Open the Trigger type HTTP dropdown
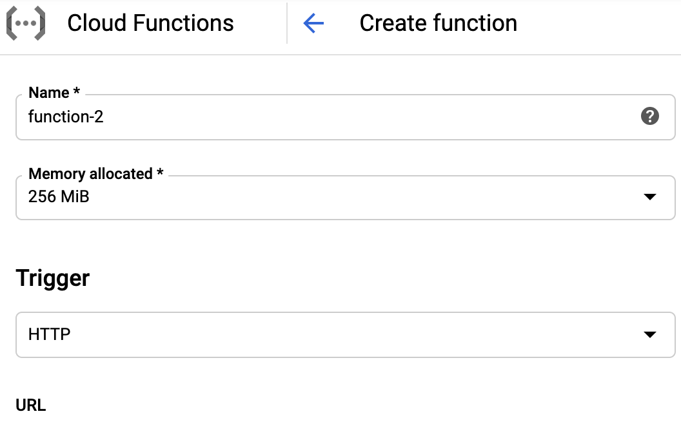The height and width of the screenshot is (434, 681). pyautogui.click(x=345, y=335)
